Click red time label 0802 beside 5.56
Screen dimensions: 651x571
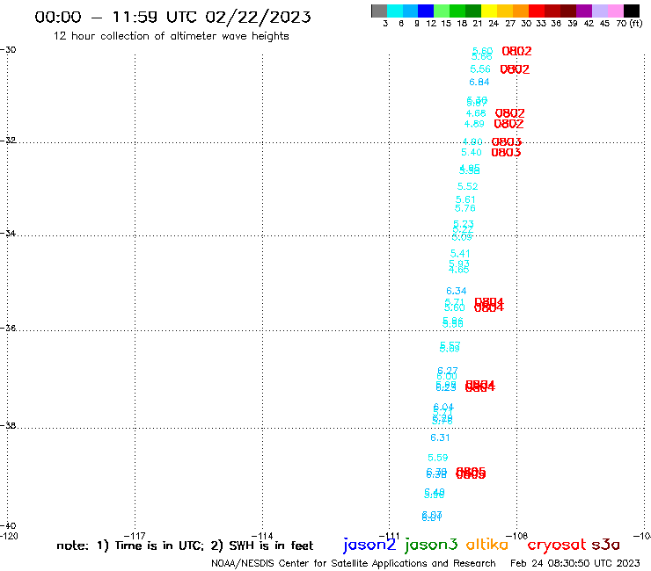(x=515, y=69)
